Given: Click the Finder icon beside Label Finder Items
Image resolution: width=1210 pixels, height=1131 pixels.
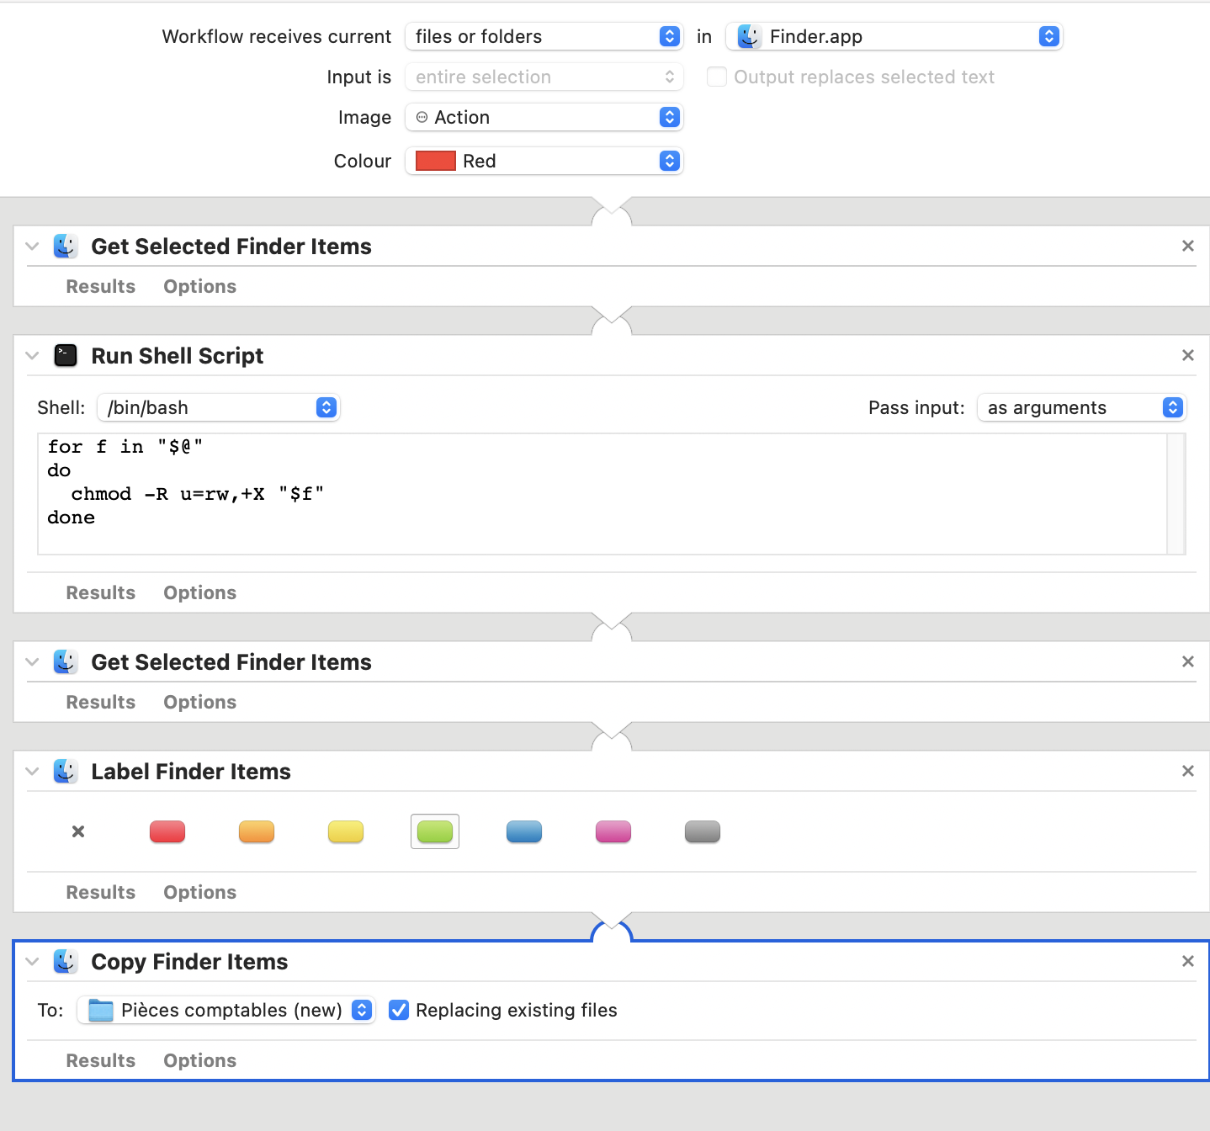Looking at the screenshot, I should pyautogui.click(x=66, y=771).
